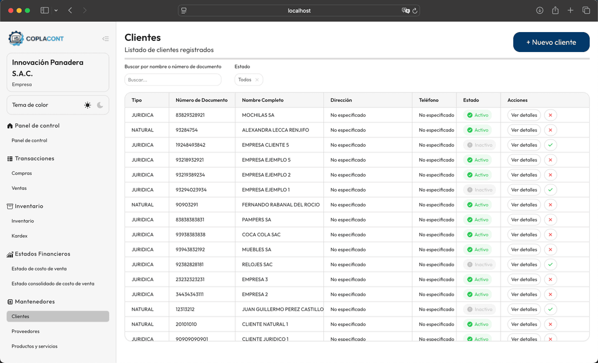Go to Proveedores in the sidebar
This screenshot has height=363, width=598.
[25, 331]
